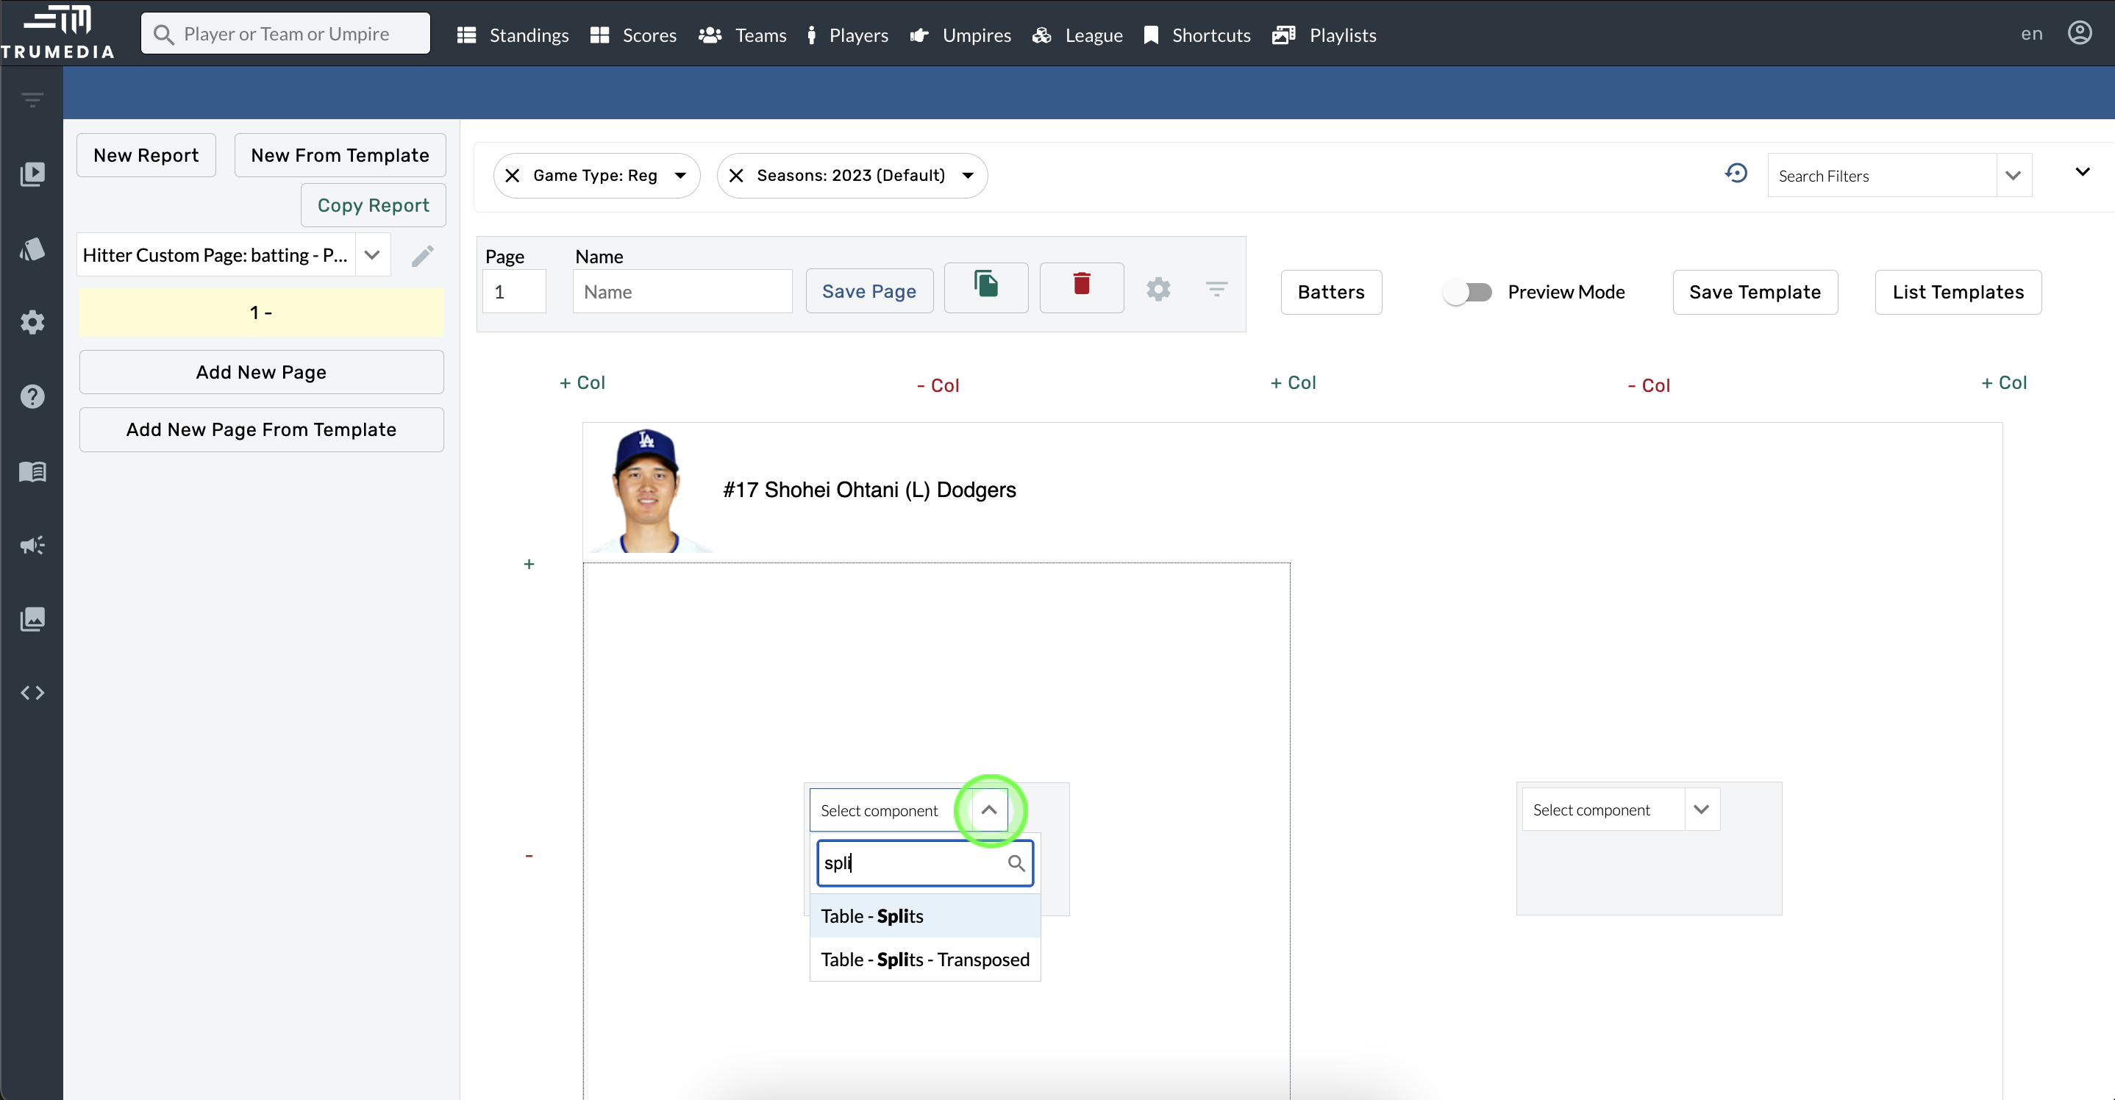Open page settings gear icon
Image resolution: width=2115 pixels, height=1100 pixels.
point(1158,290)
